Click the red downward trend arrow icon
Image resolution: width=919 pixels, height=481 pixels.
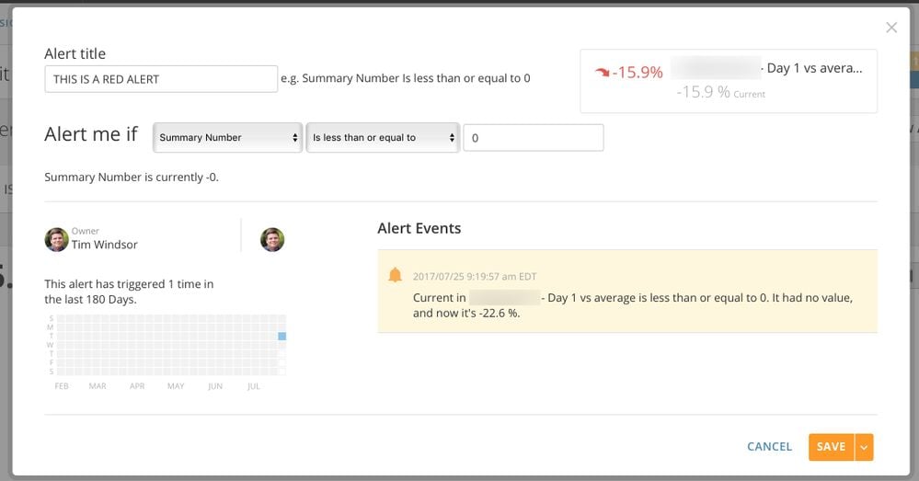click(x=602, y=72)
